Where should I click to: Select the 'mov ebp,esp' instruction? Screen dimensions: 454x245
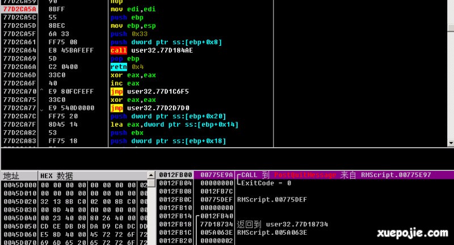133,25
